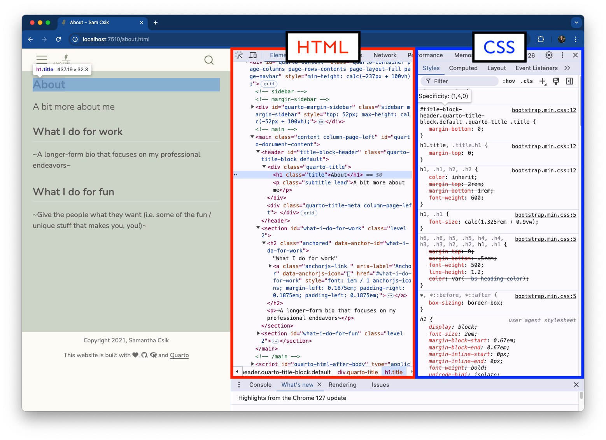The image size is (606, 440).
Task: Open the Network panel tab
Action: point(385,55)
